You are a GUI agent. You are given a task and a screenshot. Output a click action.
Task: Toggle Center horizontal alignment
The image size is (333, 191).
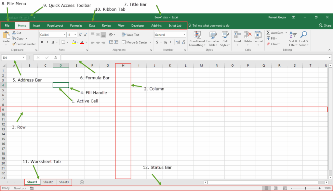tap(98, 42)
